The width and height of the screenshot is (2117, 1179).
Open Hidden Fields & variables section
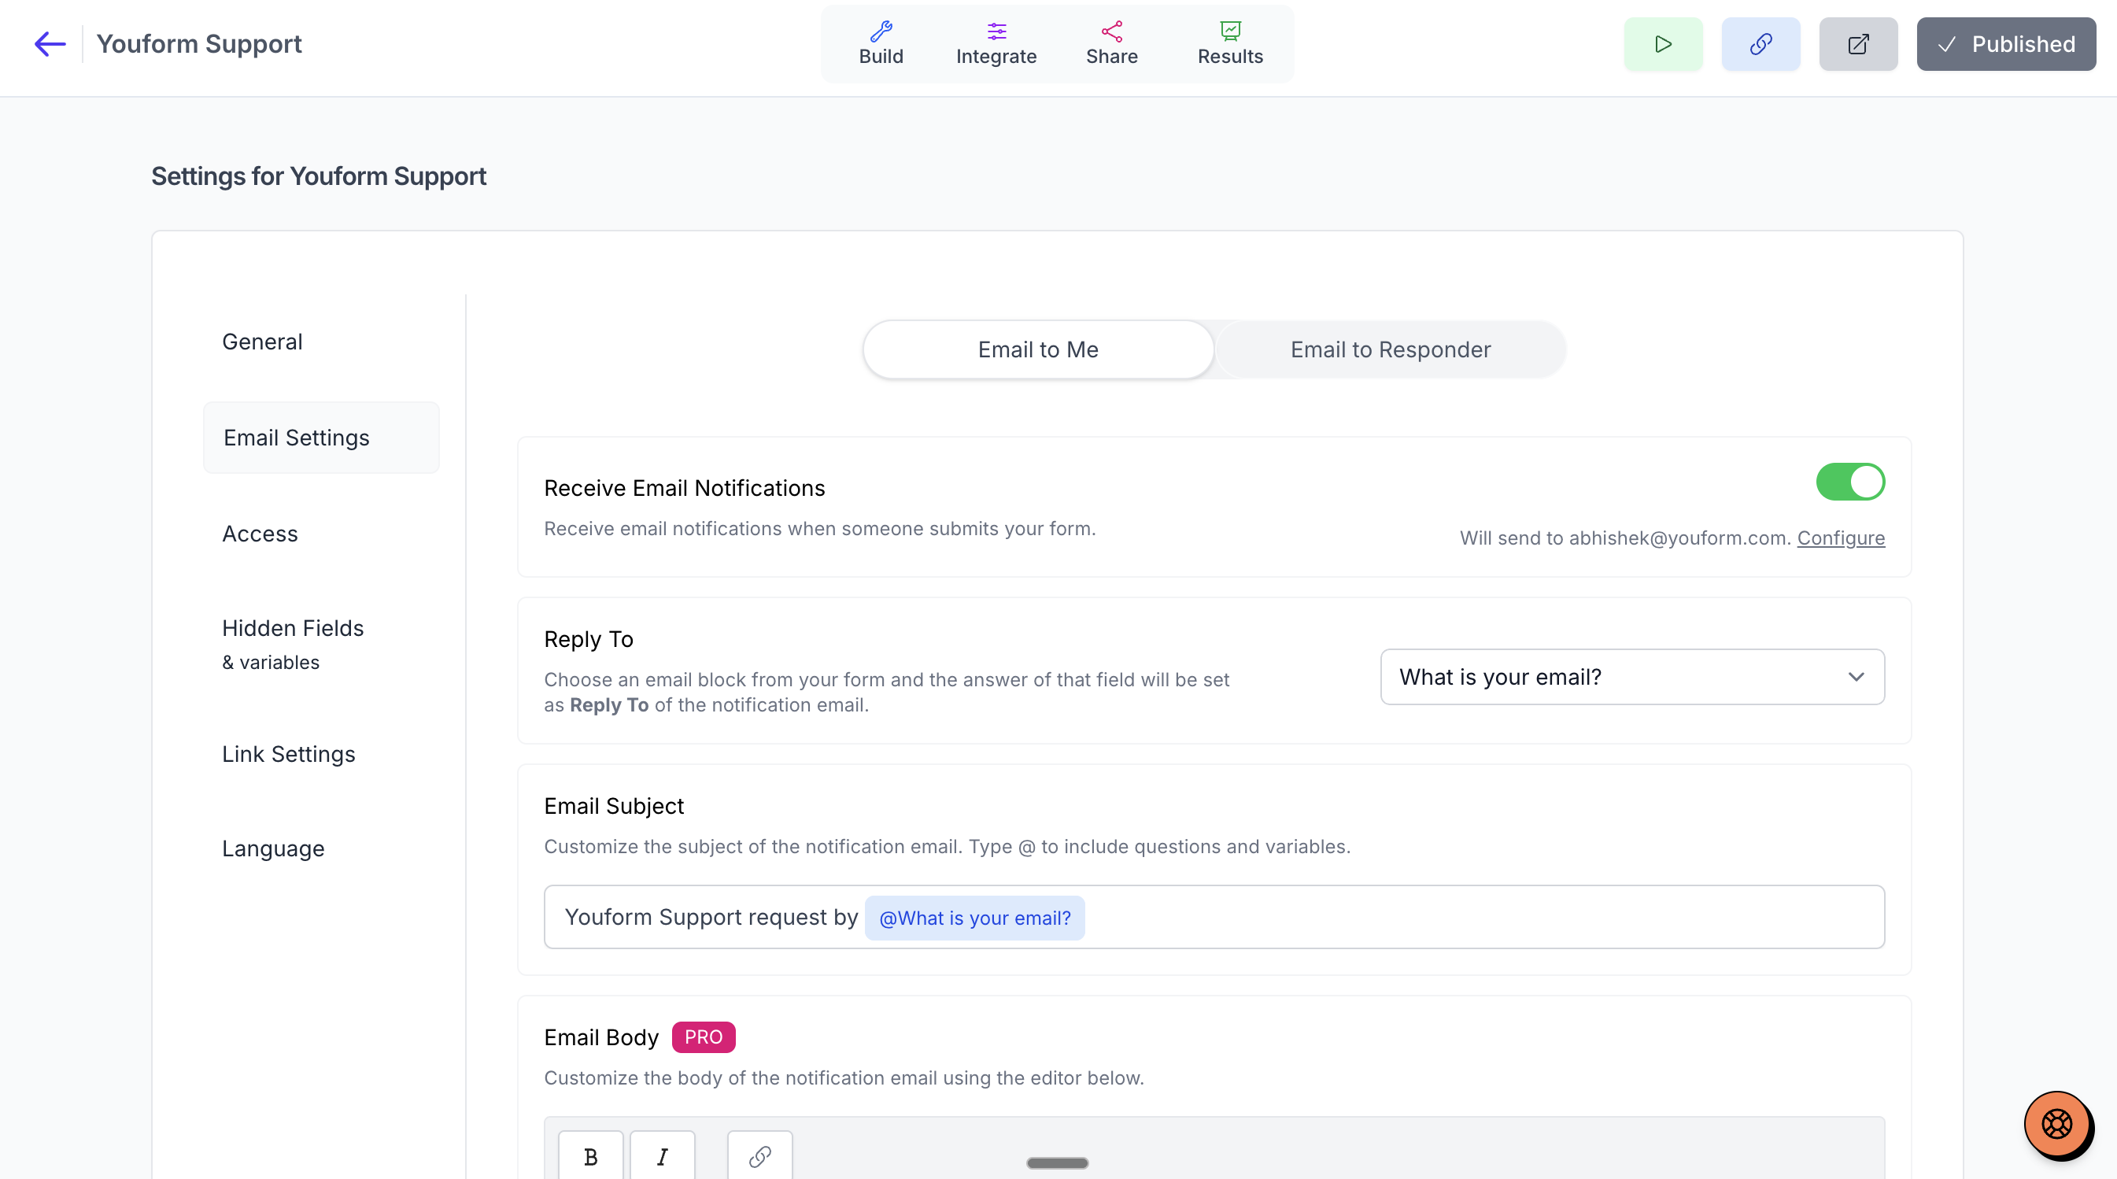click(x=293, y=644)
